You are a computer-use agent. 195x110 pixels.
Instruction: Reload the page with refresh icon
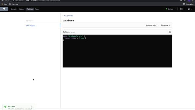pyautogui.click(x=9, y=1)
